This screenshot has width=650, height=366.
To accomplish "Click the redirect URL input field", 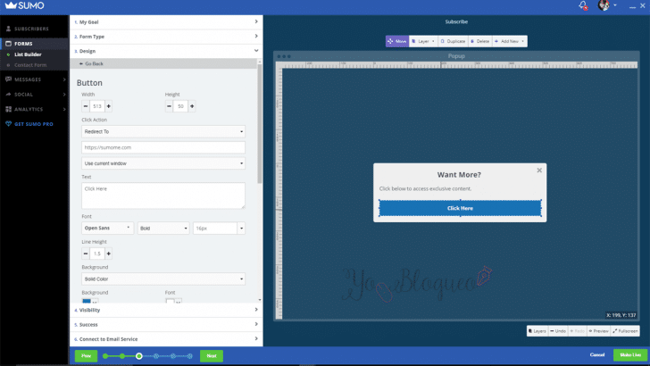I will coord(163,147).
